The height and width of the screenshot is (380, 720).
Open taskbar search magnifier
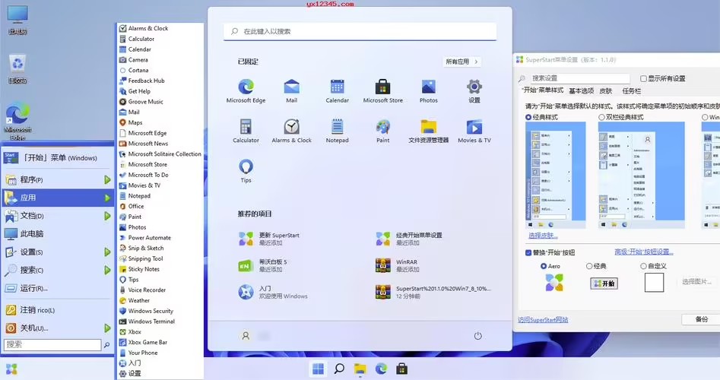coord(339,369)
